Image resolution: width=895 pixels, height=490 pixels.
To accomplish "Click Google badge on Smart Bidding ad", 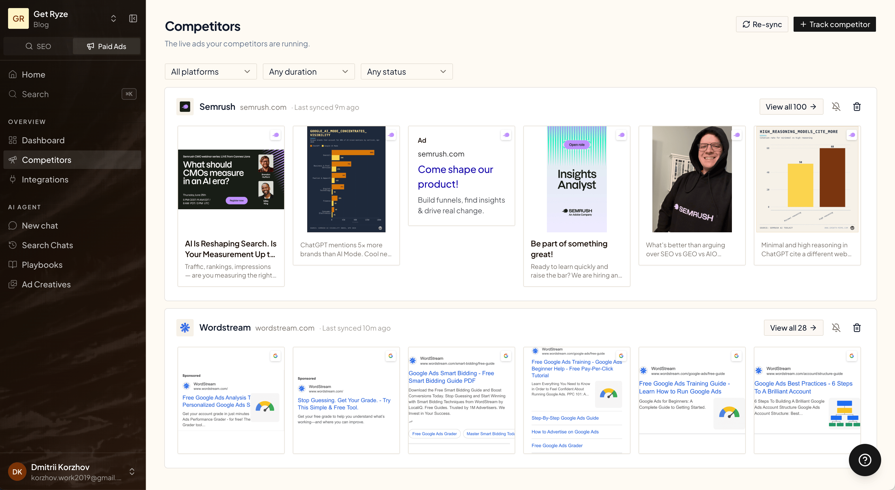I will (x=506, y=356).
